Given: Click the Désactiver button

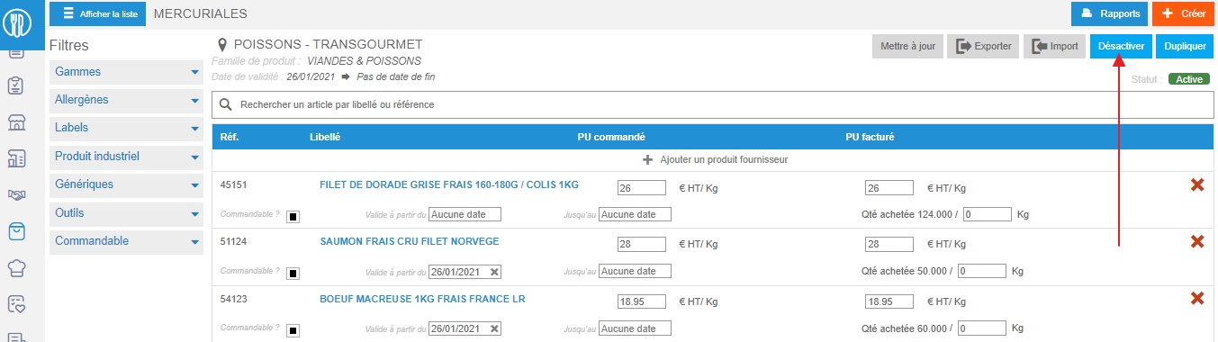Looking at the screenshot, I should (1121, 46).
